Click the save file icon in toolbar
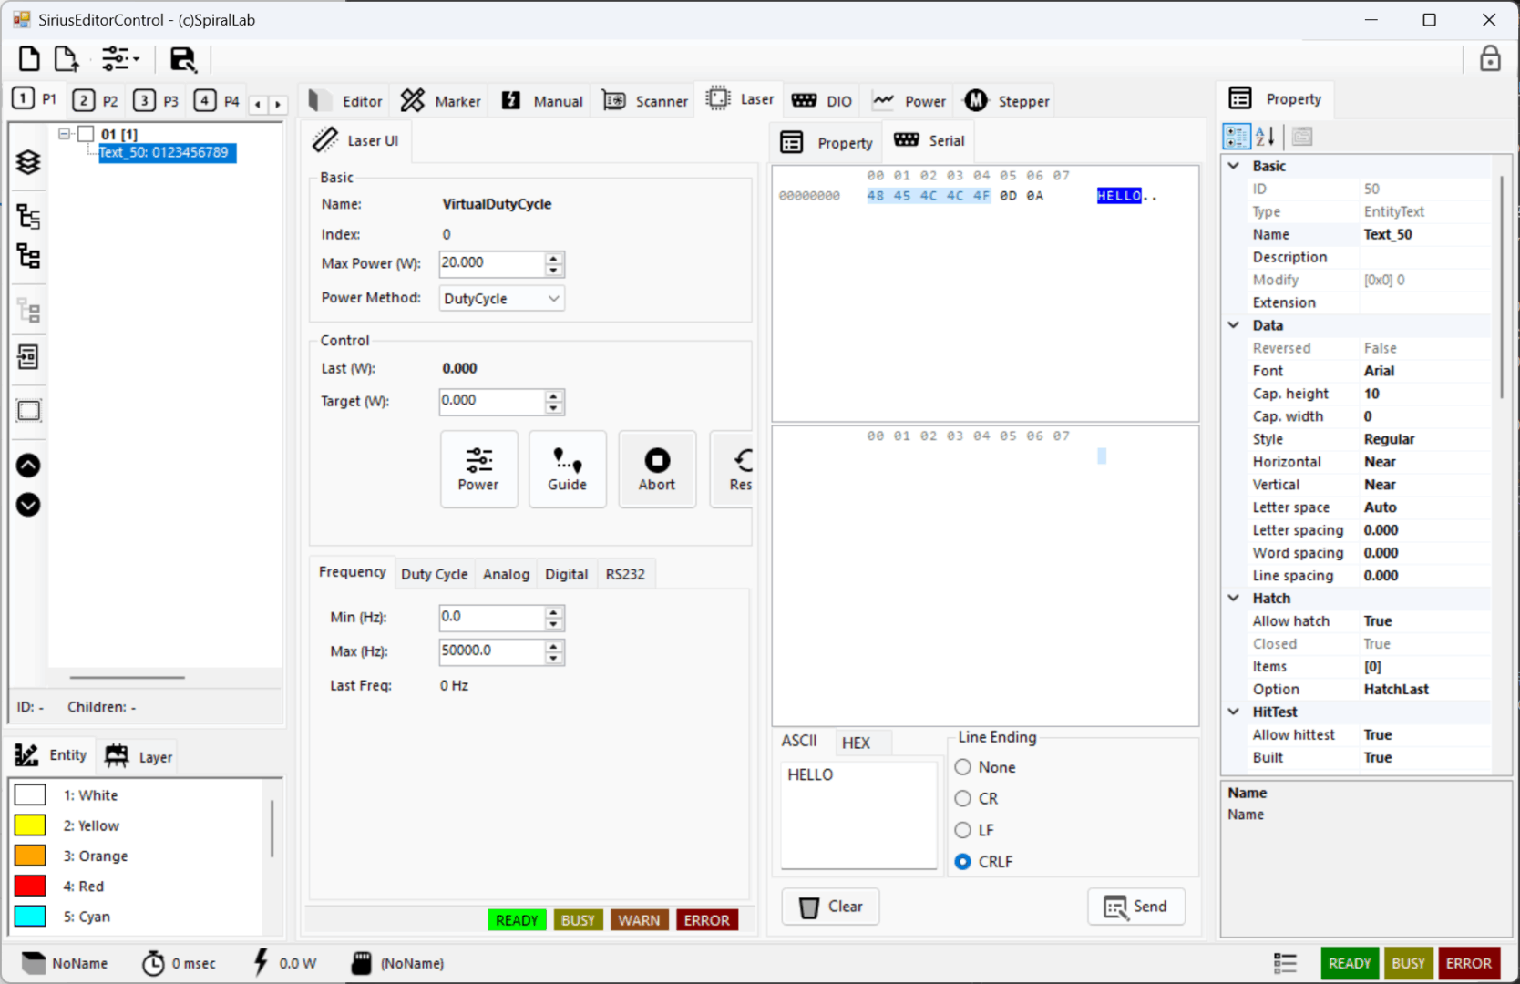This screenshot has width=1520, height=984. coord(183,59)
